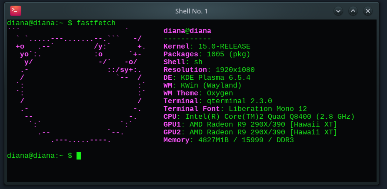The image size is (387, 189).
Task: Click the bottom 'diana@diana:~ $' prompt
Action: tap(40, 156)
